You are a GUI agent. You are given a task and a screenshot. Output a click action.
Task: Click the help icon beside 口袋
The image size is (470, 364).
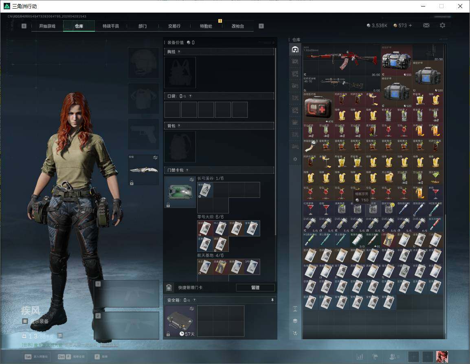point(190,96)
